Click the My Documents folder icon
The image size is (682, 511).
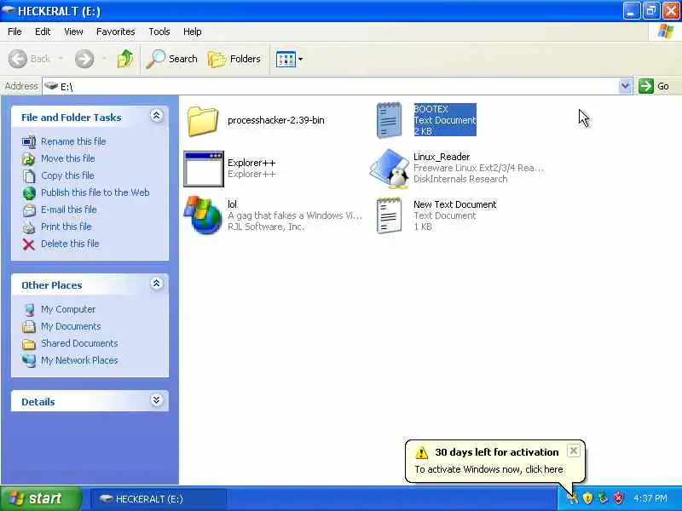(29, 326)
